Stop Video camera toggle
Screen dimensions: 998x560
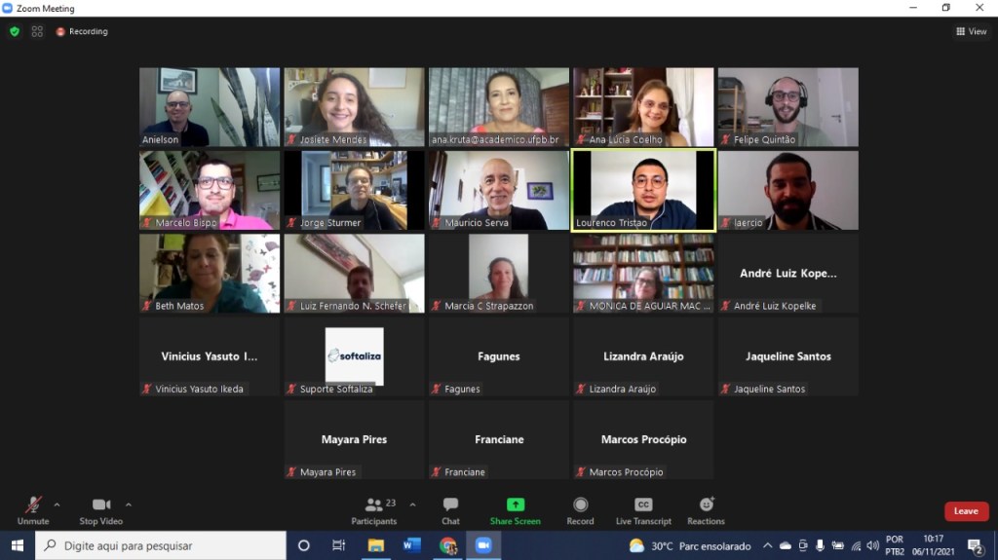(100, 509)
